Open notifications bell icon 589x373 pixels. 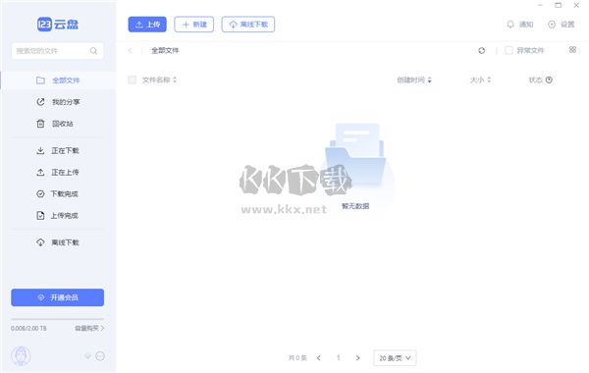[510, 25]
